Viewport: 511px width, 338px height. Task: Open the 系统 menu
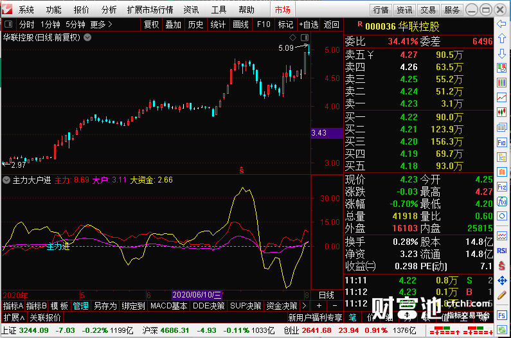pyautogui.click(x=26, y=10)
